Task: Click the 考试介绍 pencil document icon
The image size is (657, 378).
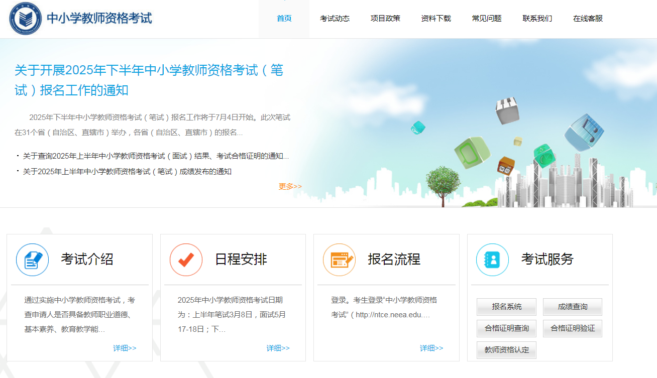Action: 33,260
